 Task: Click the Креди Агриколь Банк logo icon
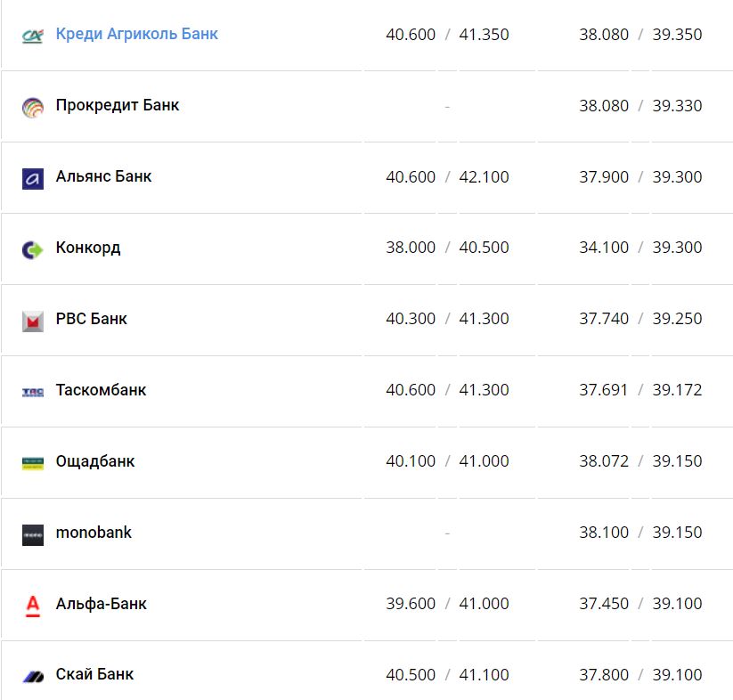[33, 36]
